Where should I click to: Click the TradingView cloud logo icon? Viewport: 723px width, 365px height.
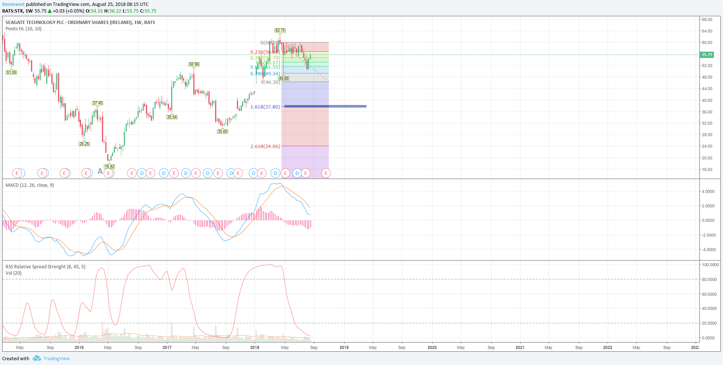tap(37, 358)
